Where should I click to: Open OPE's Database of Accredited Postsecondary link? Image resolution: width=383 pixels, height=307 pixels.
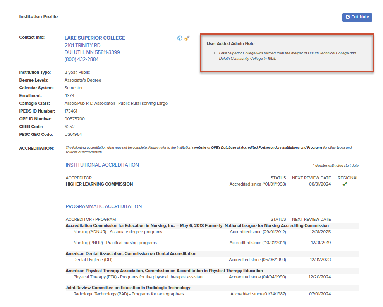click(x=266, y=147)
